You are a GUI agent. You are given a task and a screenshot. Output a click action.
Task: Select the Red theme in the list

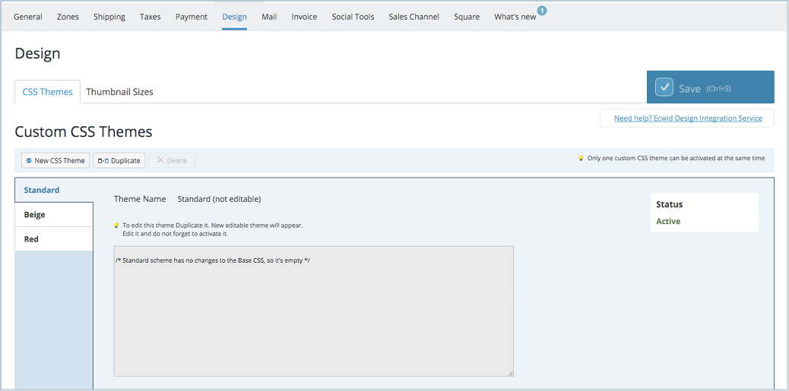(54, 239)
